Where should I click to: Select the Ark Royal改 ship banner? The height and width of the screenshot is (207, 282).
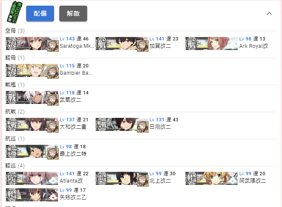click(x=211, y=43)
